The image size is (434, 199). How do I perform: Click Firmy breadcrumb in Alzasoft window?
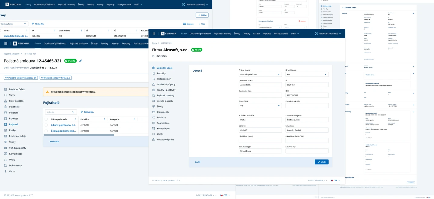point(155,43)
